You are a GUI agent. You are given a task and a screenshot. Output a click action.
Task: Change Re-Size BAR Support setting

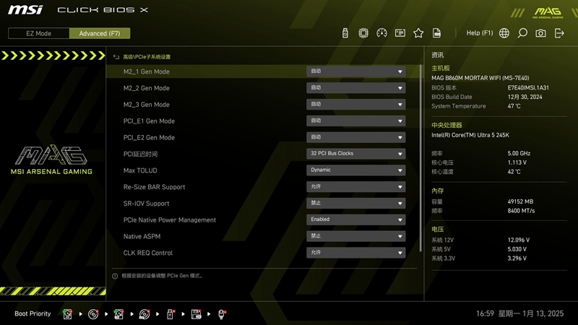coord(355,187)
